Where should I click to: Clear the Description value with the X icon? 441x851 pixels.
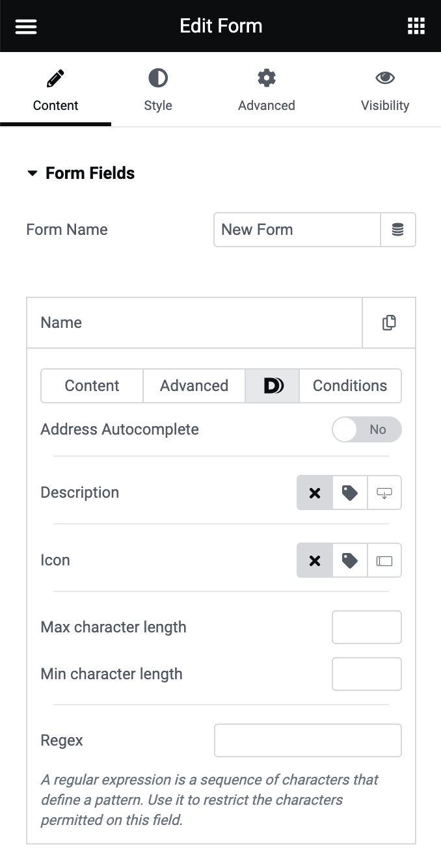point(315,493)
